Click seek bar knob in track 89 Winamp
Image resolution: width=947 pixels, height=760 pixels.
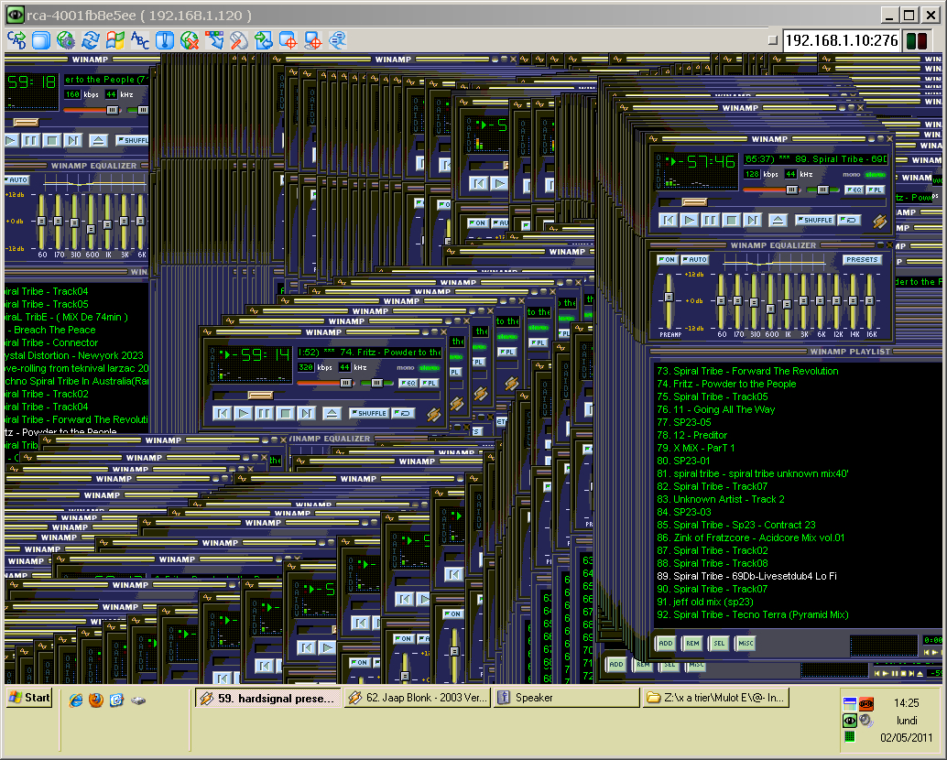click(694, 202)
